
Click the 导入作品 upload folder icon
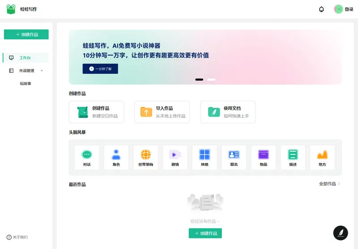tap(146, 112)
